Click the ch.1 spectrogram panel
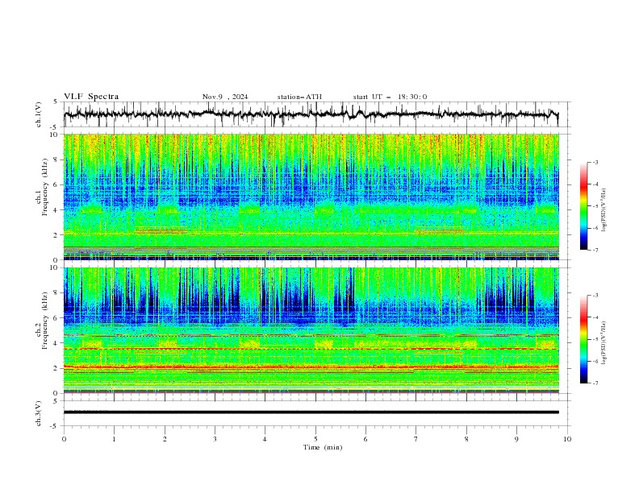This screenshot has height=493, width=639. (x=311, y=197)
